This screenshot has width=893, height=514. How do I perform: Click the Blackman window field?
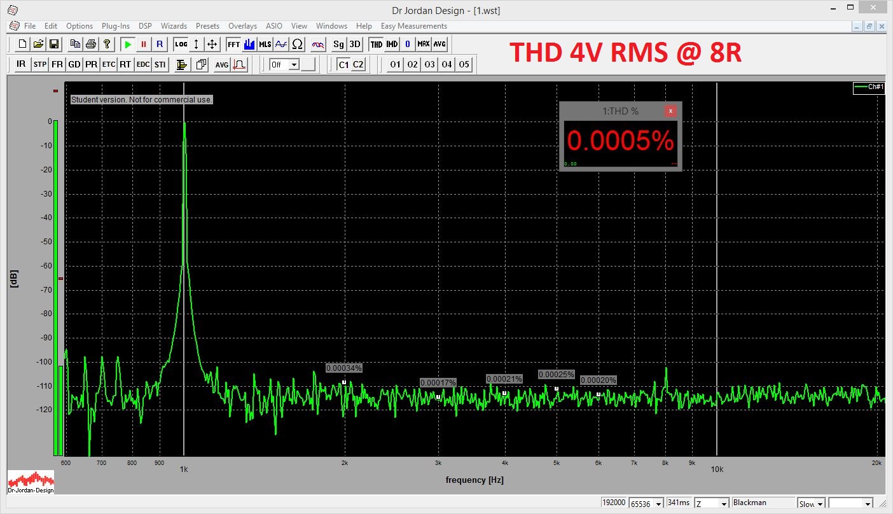click(x=763, y=503)
